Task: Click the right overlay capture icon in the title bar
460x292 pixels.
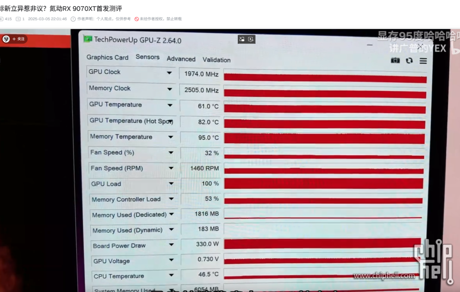Action: 251,39
